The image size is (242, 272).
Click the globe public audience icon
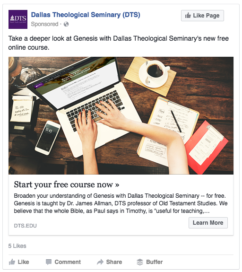66,24
